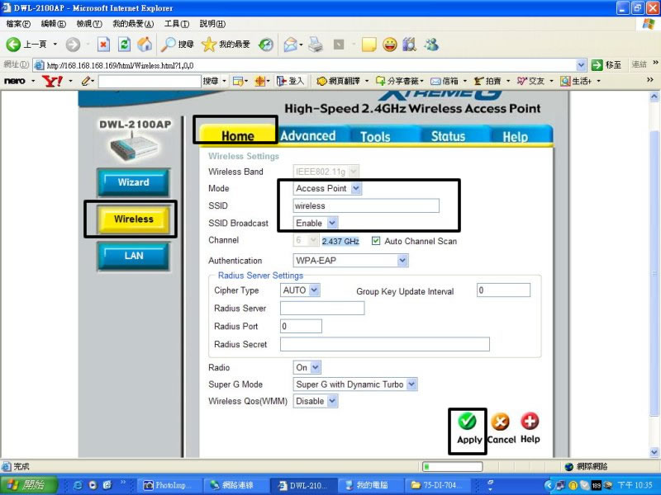Click the Radius Port input field

coord(301,326)
